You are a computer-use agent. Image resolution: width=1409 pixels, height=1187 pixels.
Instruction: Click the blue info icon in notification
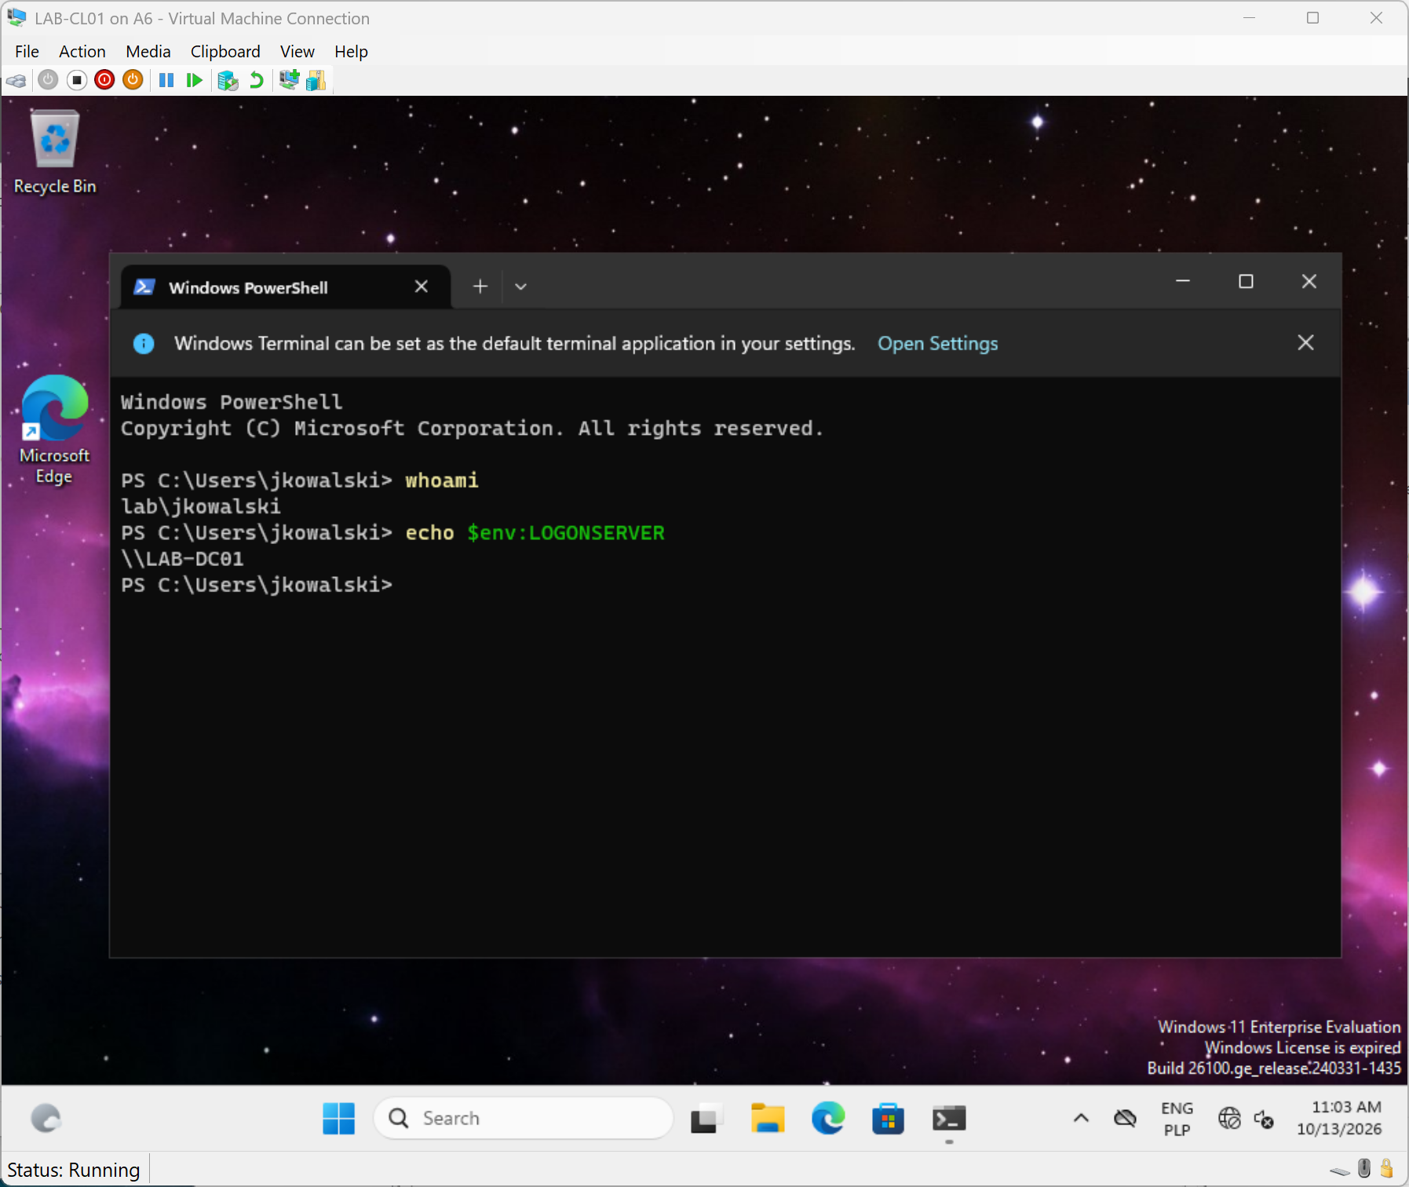pyautogui.click(x=144, y=344)
